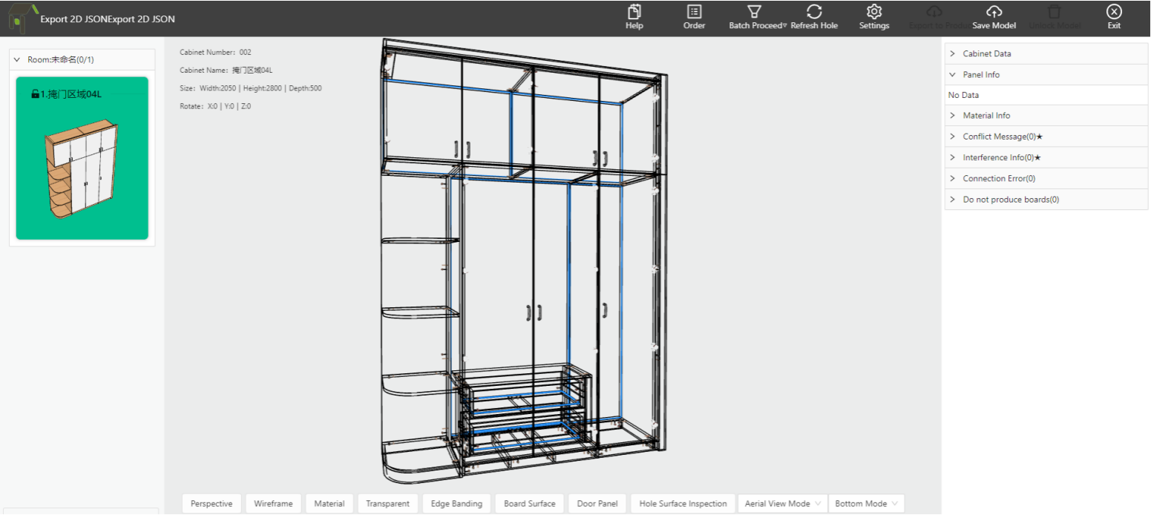Toggle Wireframe display mode
Image resolution: width=1151 pixels, height=515 pixels.
273,503
